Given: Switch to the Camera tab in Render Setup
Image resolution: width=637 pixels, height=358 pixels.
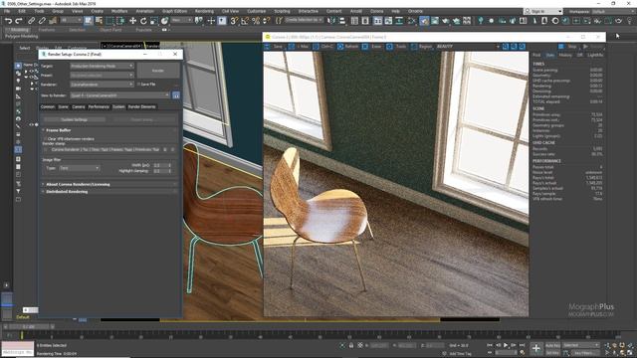Looking at the screenshot, I should [x=79, y=106].
